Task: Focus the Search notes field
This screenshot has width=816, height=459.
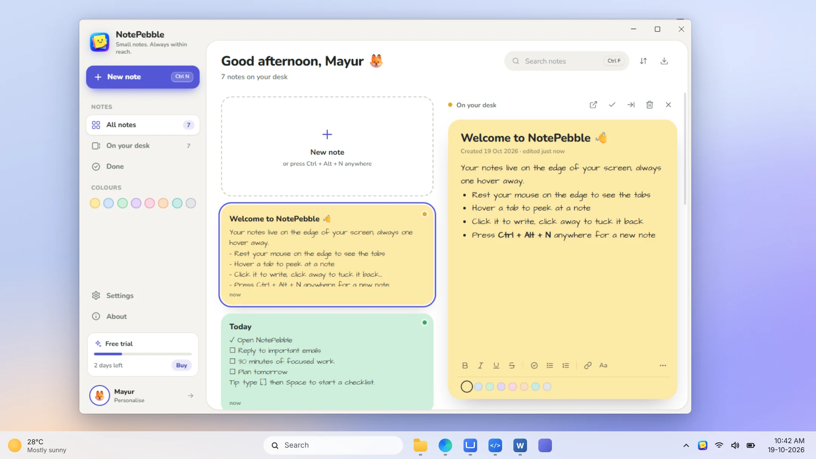Action: pos(567,61)
